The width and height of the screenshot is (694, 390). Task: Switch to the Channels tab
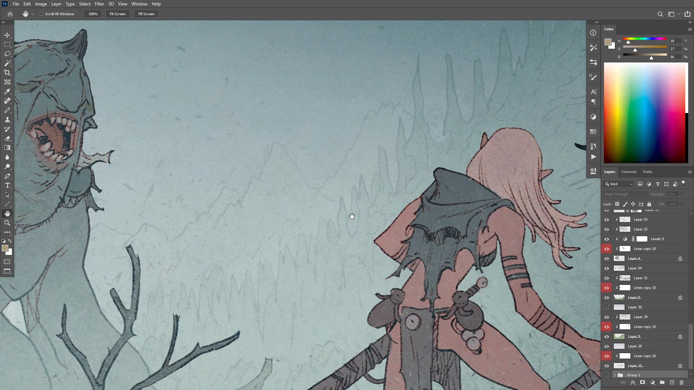(629, 172)
